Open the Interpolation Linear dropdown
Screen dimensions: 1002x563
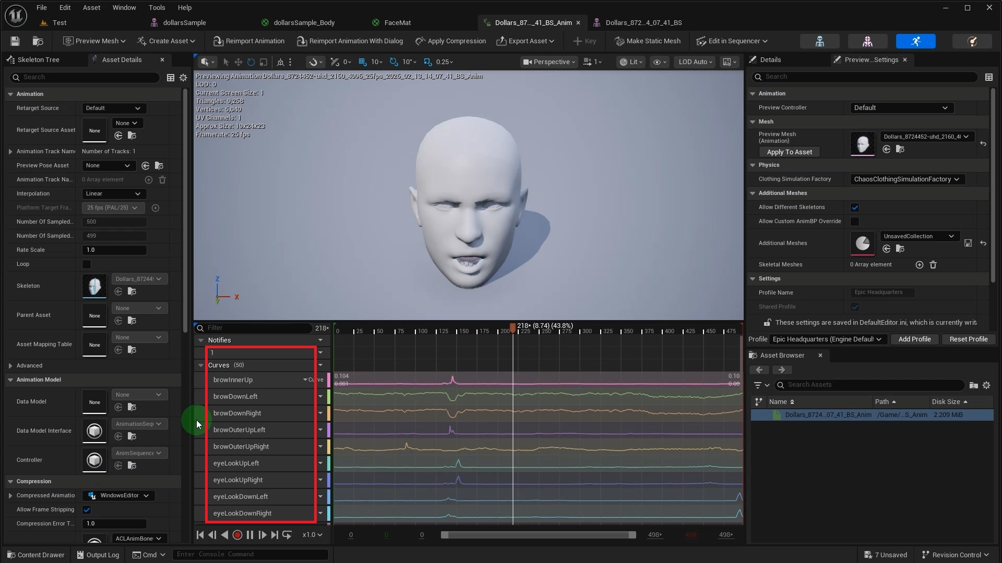pos(114,194)
